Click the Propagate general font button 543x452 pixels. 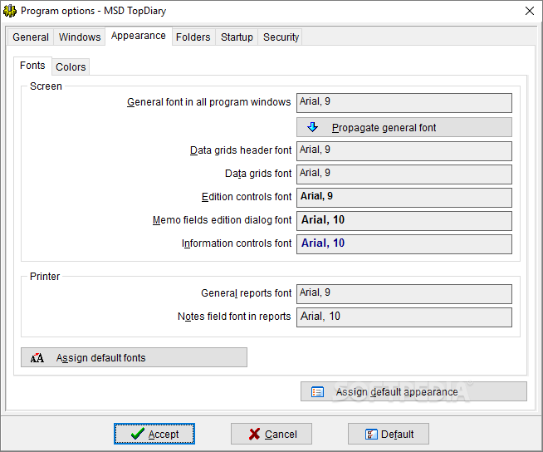(404, 127)
